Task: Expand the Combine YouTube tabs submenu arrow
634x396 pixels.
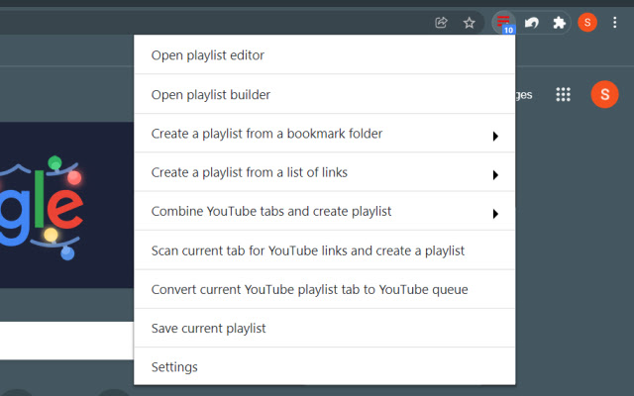Action: [x=495, y=214]
